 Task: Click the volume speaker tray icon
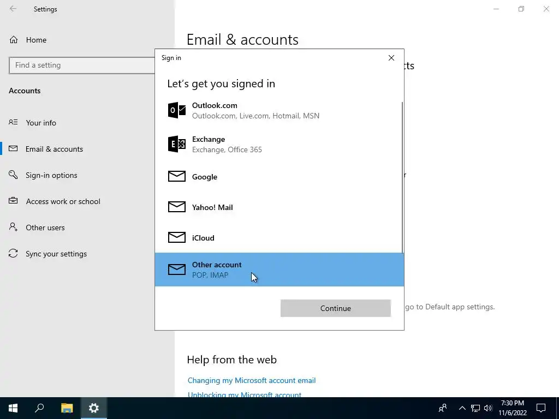click(488, 408)
